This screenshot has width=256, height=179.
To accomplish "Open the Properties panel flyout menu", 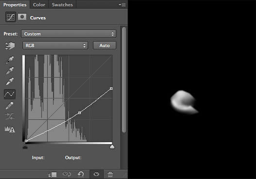I will (x=122, y=5).
